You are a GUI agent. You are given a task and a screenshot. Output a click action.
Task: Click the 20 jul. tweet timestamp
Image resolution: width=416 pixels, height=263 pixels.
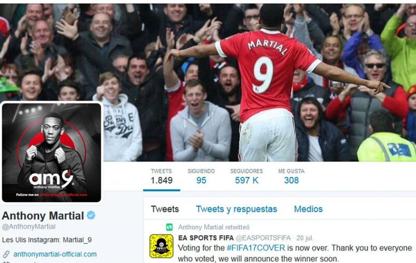pos(305,238)
